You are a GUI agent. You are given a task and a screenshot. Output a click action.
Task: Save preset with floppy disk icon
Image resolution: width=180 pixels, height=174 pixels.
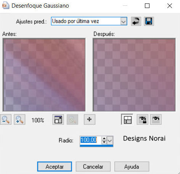tap(149, 21)
